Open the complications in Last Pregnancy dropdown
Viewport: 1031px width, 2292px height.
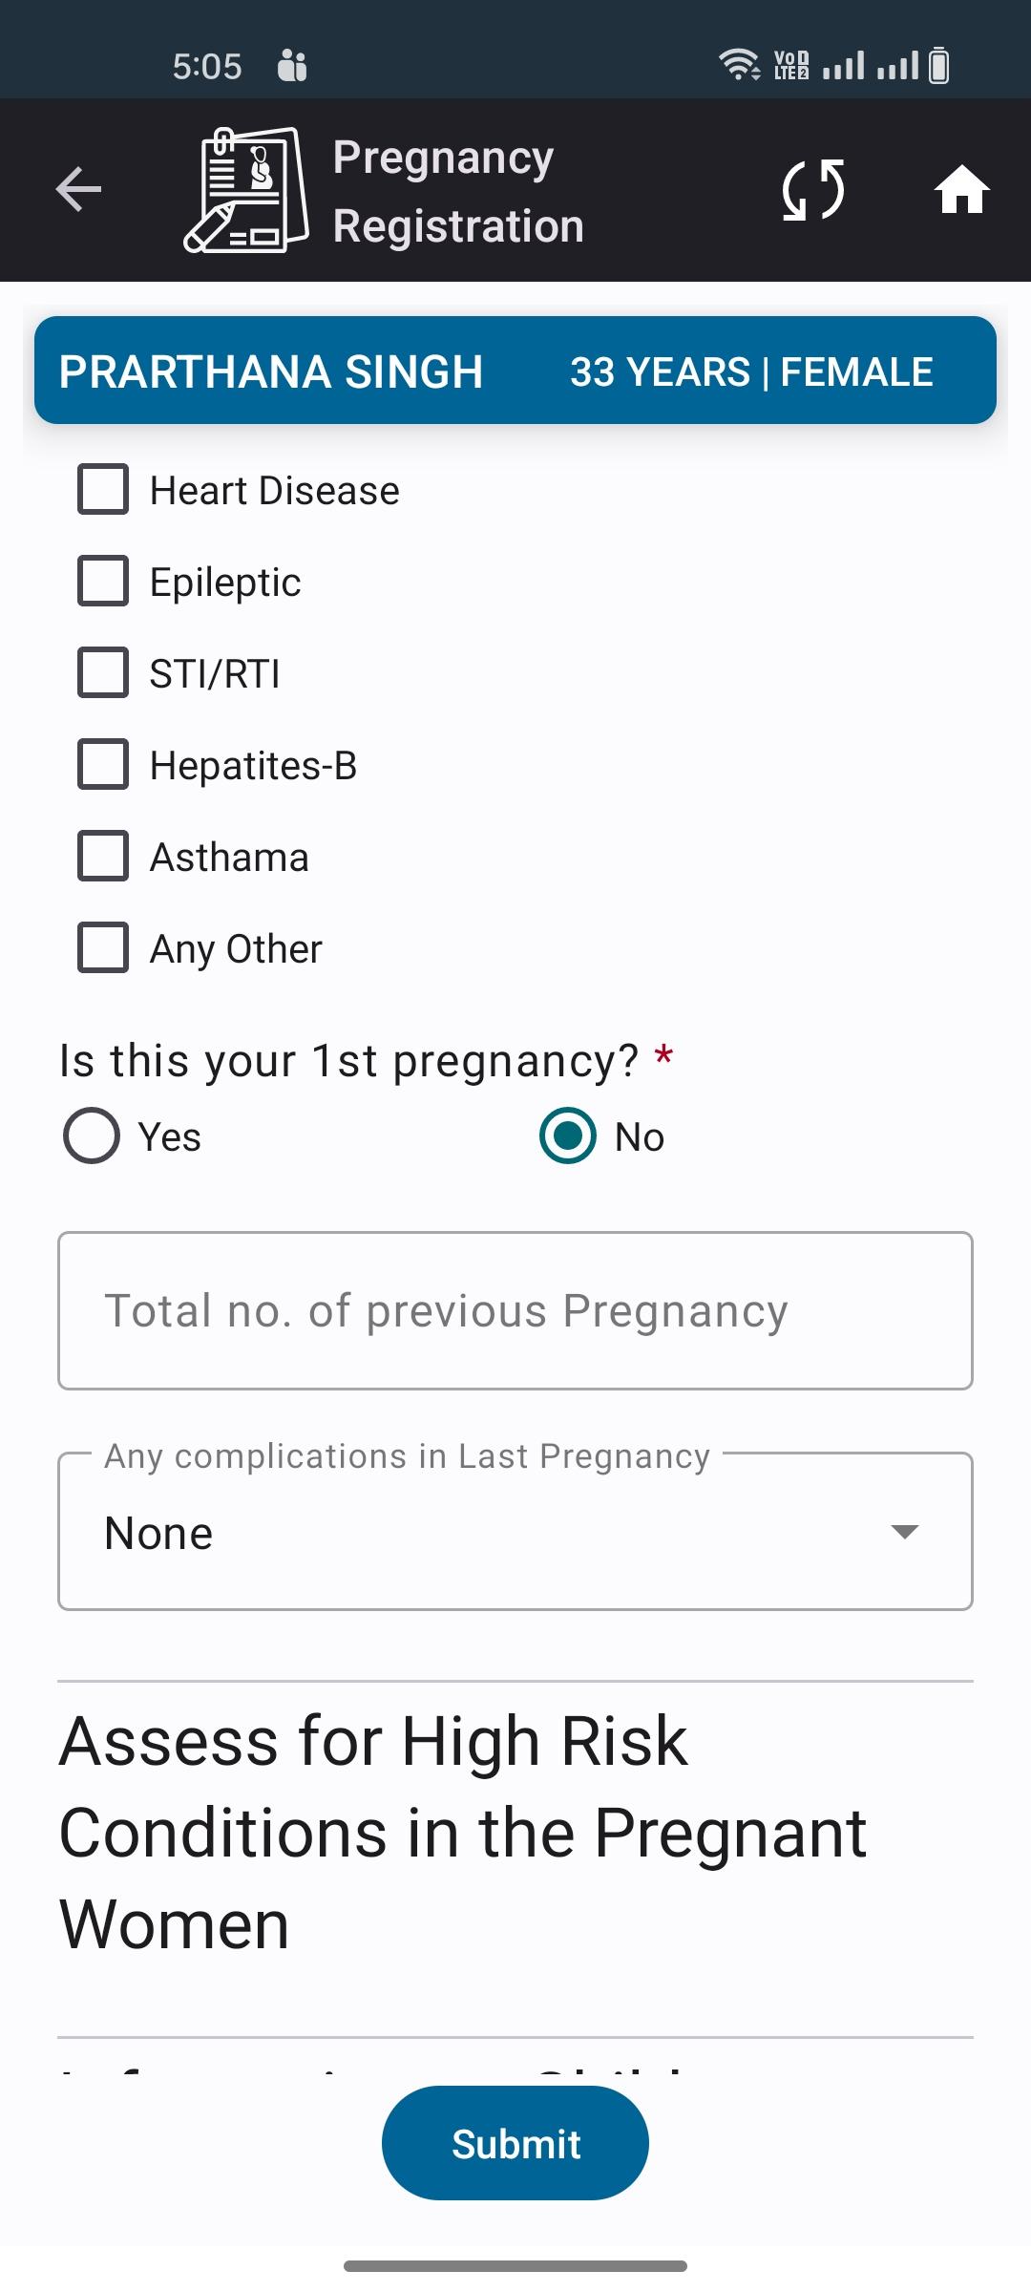tap(515, 1532)
